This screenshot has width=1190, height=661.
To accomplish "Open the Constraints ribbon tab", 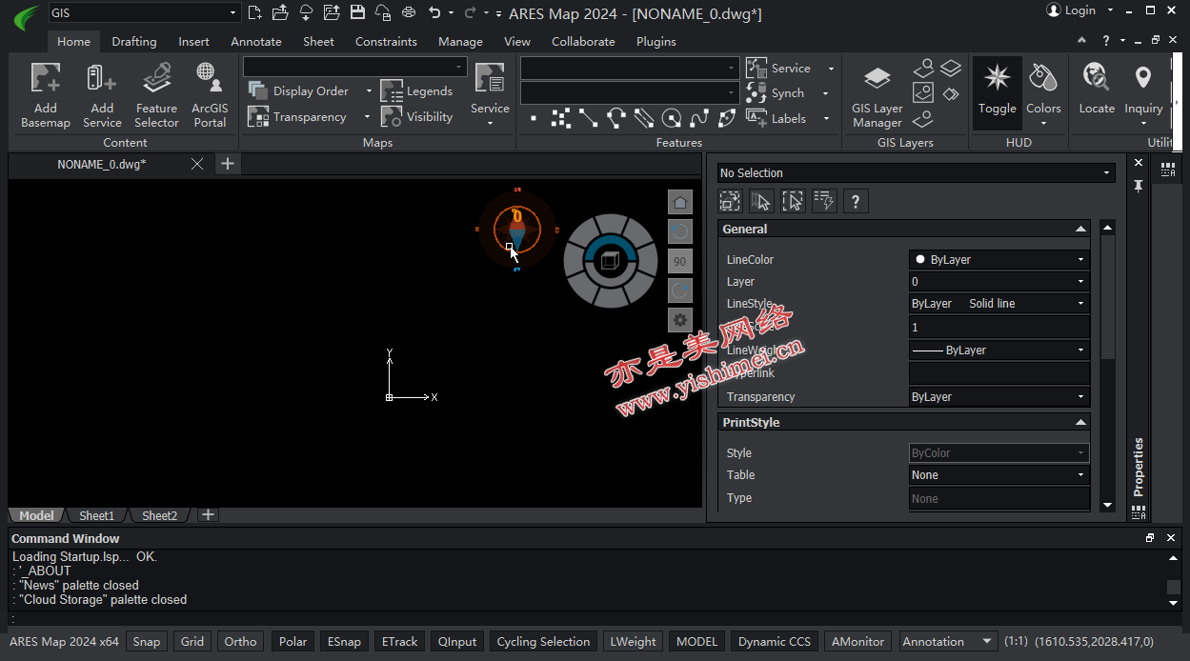I will click(386, 41).
